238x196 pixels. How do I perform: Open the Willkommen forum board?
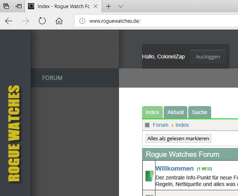tap(174, 168)
